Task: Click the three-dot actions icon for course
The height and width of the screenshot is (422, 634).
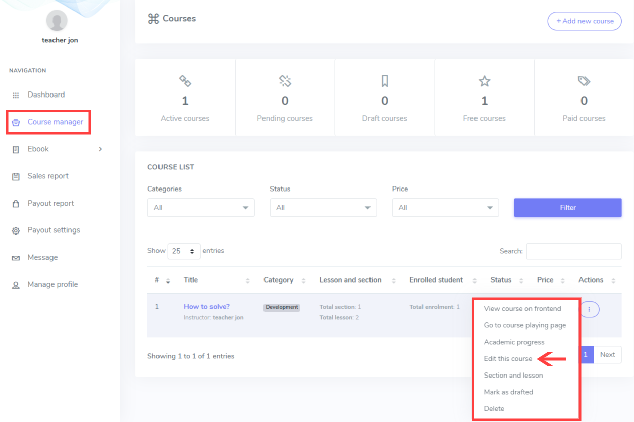Action: (x=590, y=309)
